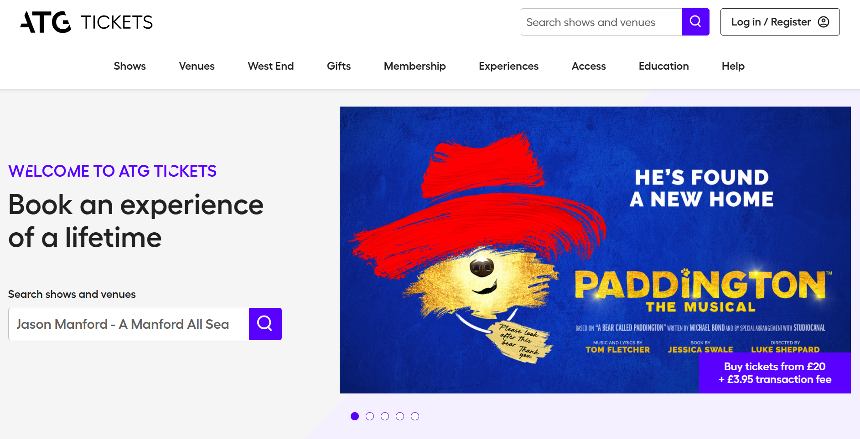This screenshot has width=860, height=439.
Task: Open the Experiences menu item
Action: [508, 66]
